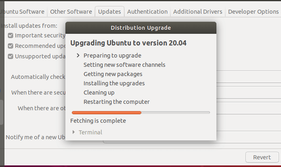Select the Updates tab
This screenshot has width=281, height=167.
coord(109,12)
